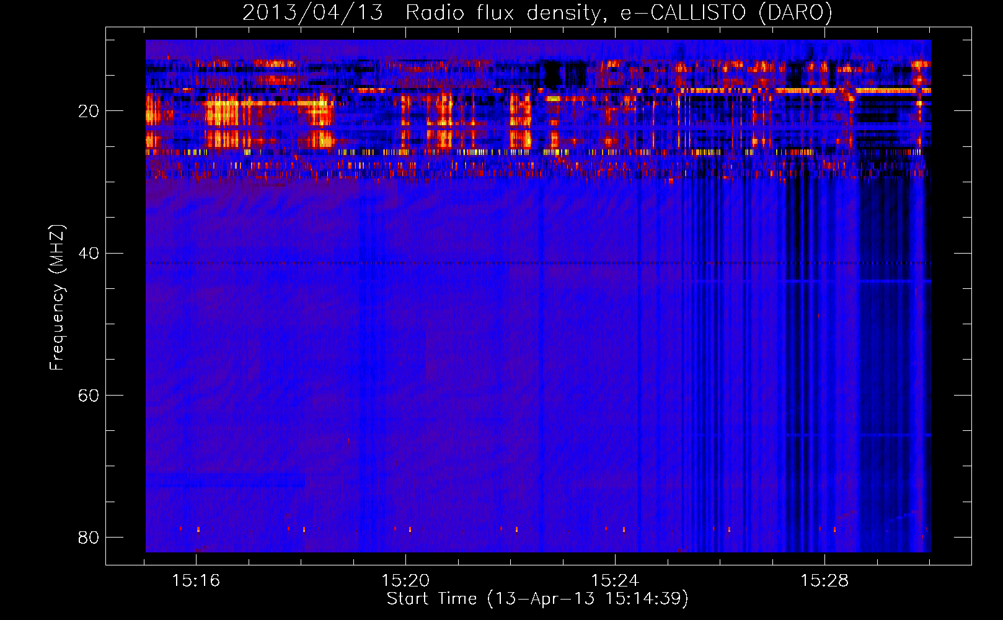Click the 'e-CALLISTO (DARO)' text in title

727,13
